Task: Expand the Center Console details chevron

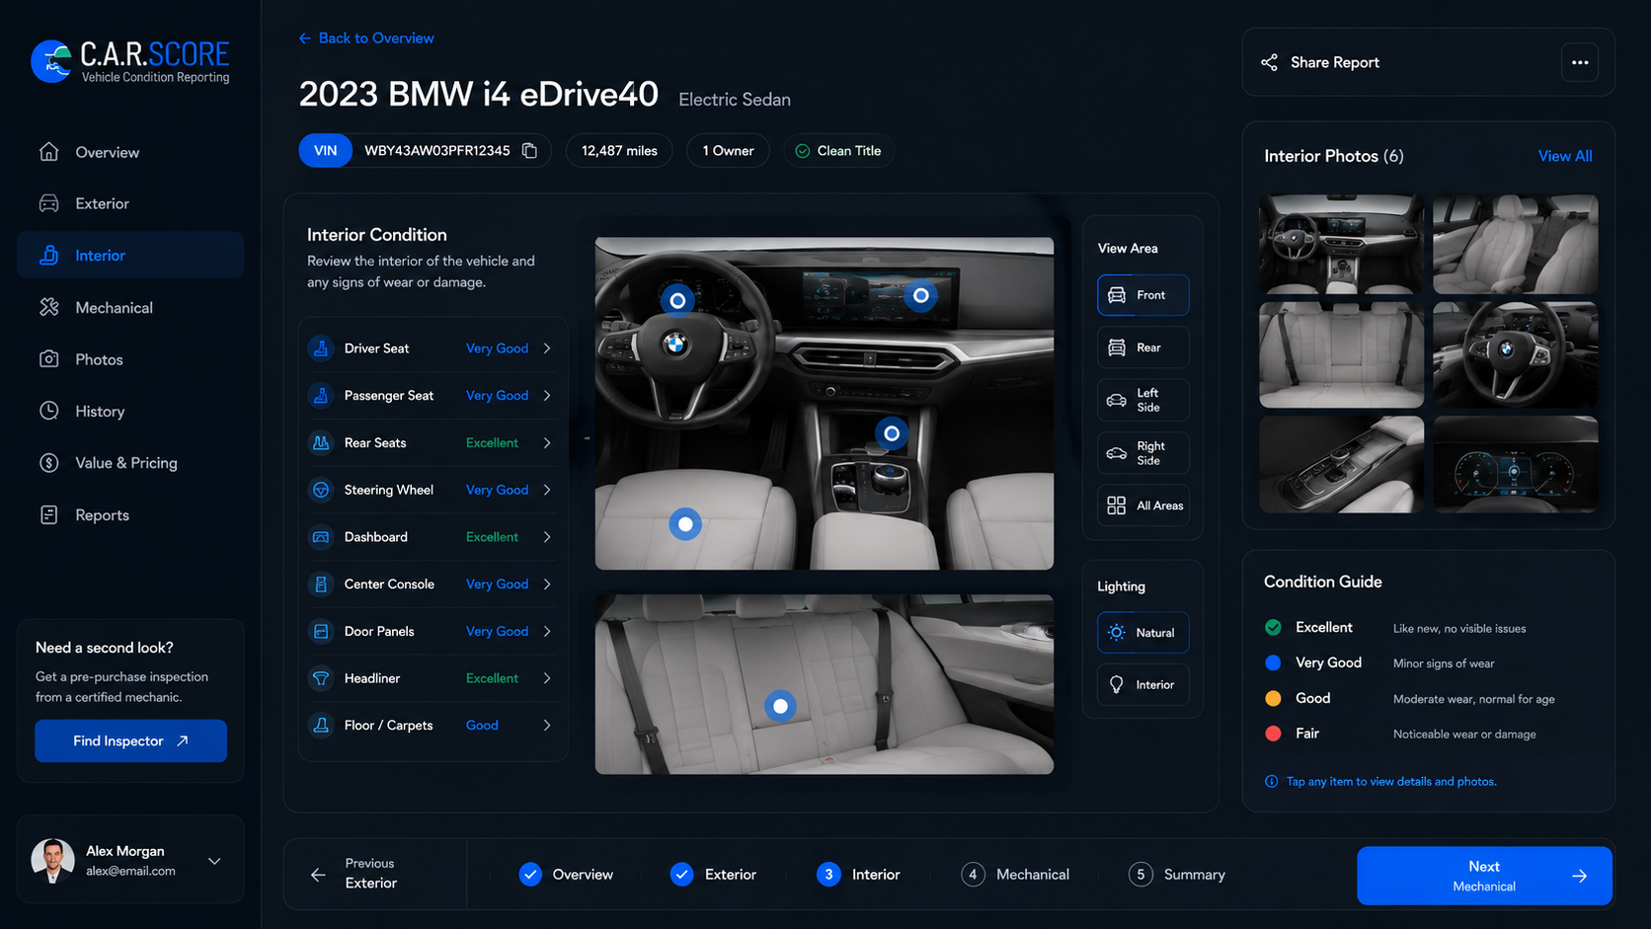Action: (x=547, y=584)
